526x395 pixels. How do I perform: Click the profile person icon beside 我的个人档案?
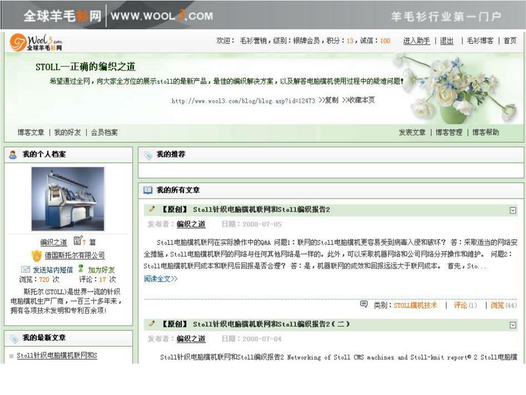(13, 155)
